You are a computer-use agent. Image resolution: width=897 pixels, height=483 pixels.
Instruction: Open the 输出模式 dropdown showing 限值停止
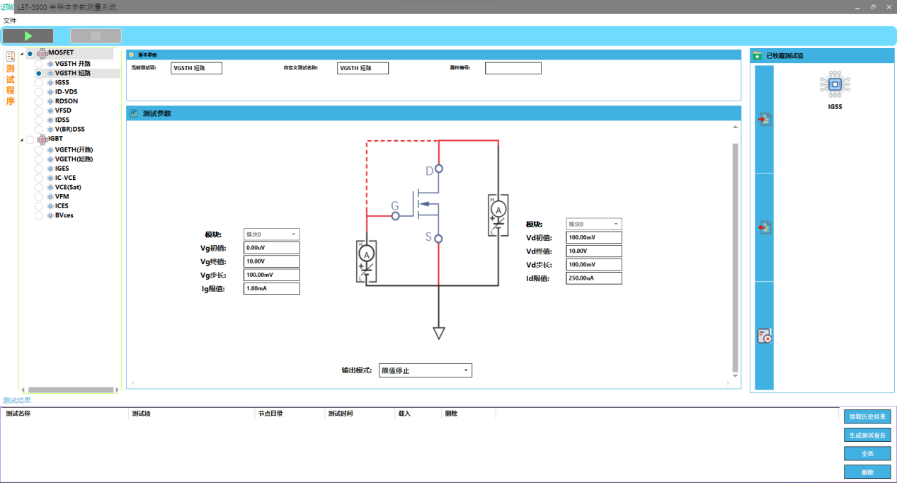[x=425, y=370]
